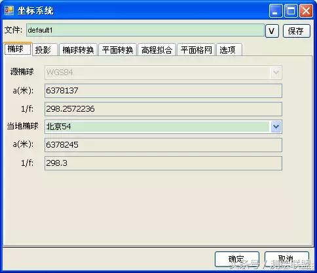Switch to the 投影 tab

(45, 50)
